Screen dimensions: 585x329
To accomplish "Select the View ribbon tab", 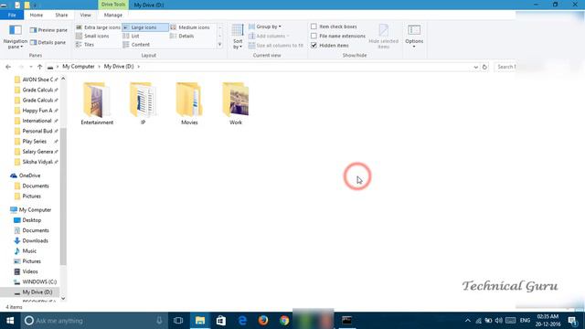I will [85, 15].
